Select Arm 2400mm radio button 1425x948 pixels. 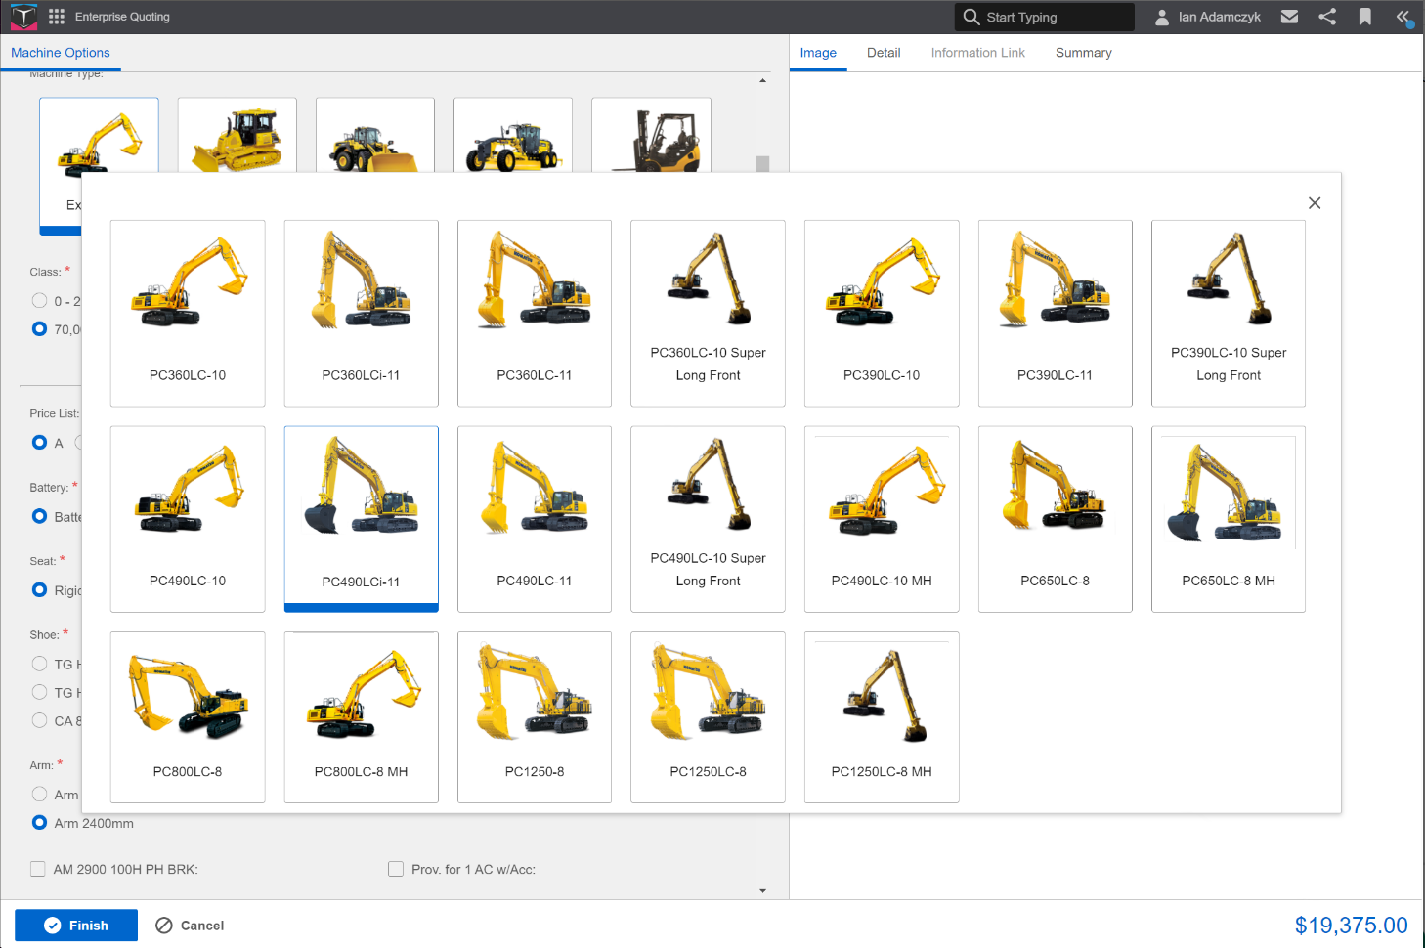pos(40,823)
